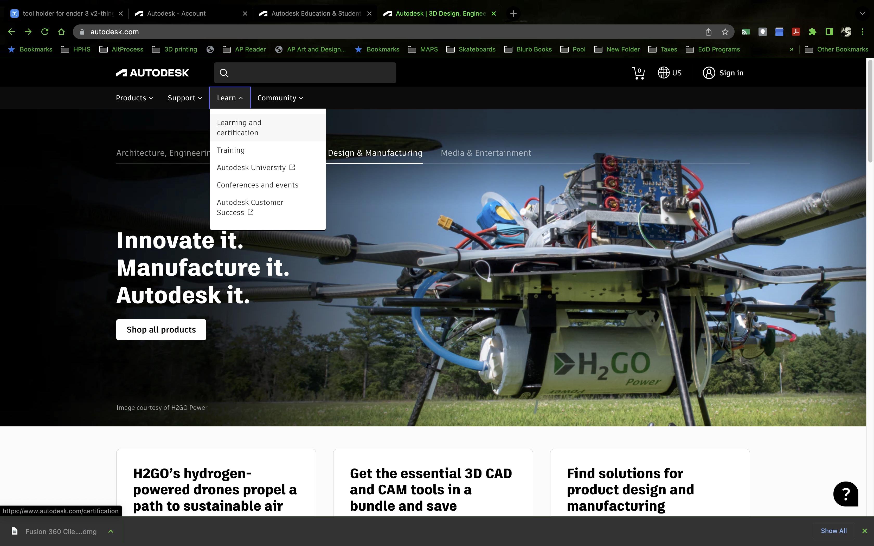Reload the autodesk.com page
Viewport: 874px width, 546px height.
coord(45,32)
